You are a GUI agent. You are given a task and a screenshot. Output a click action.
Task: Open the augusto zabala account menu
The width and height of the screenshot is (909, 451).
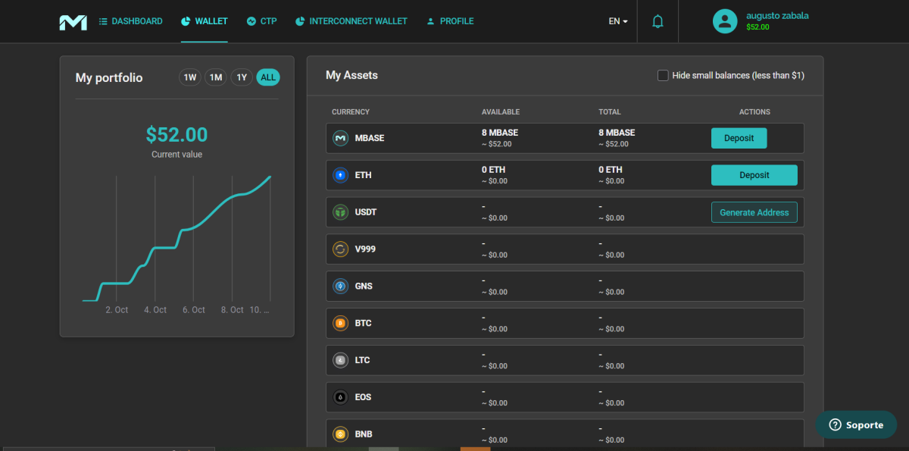(x=757, y=20)
